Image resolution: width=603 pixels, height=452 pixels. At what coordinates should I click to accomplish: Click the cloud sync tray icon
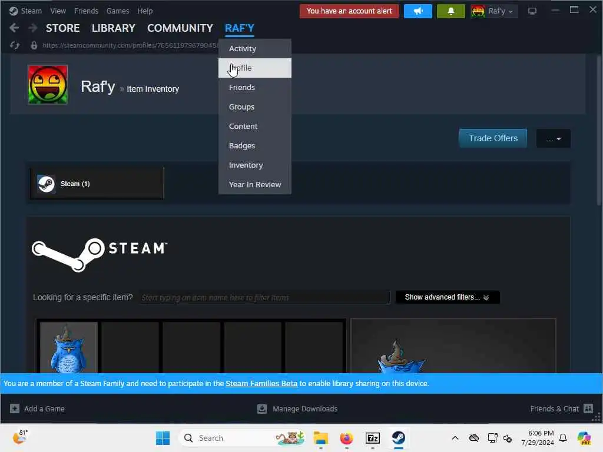474,438
